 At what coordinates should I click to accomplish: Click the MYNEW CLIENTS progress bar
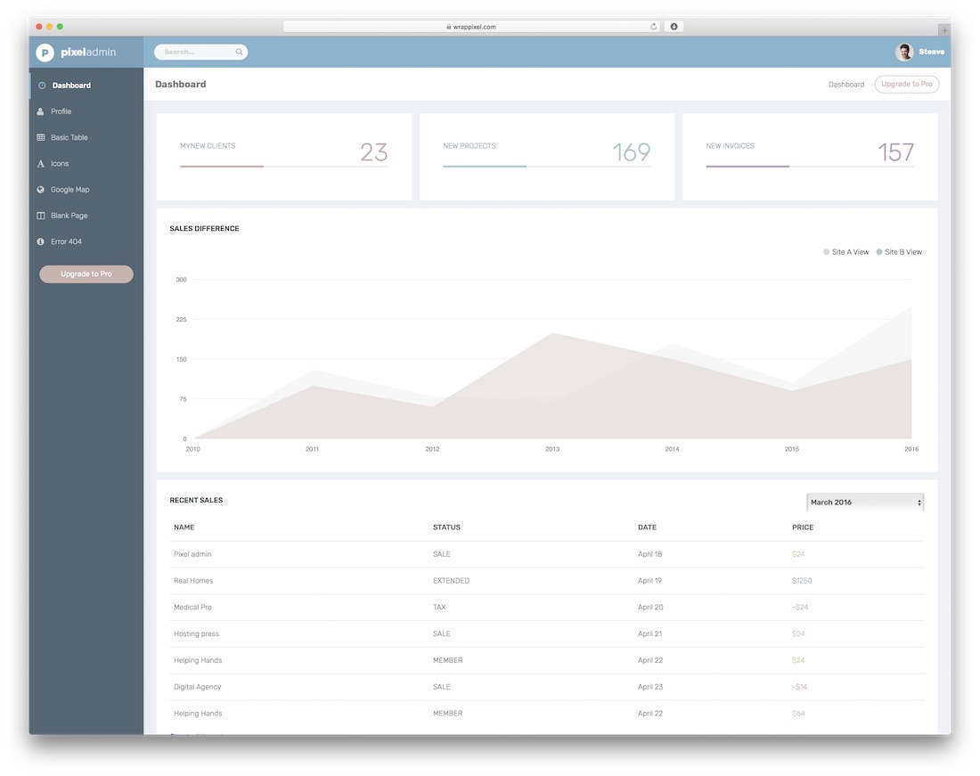click(x=284, y=167)
